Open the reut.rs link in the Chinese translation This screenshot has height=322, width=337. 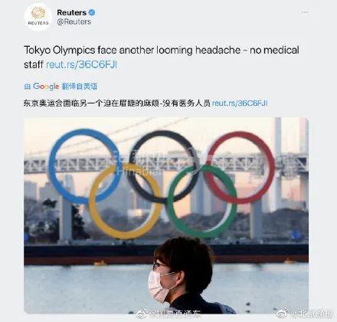click(240, 103)
